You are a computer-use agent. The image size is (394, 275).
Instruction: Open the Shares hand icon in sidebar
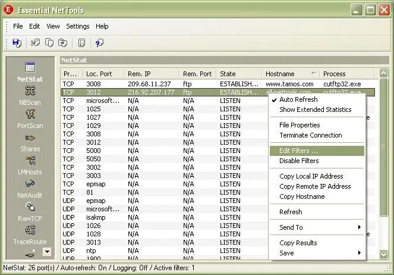coord(30,138)
